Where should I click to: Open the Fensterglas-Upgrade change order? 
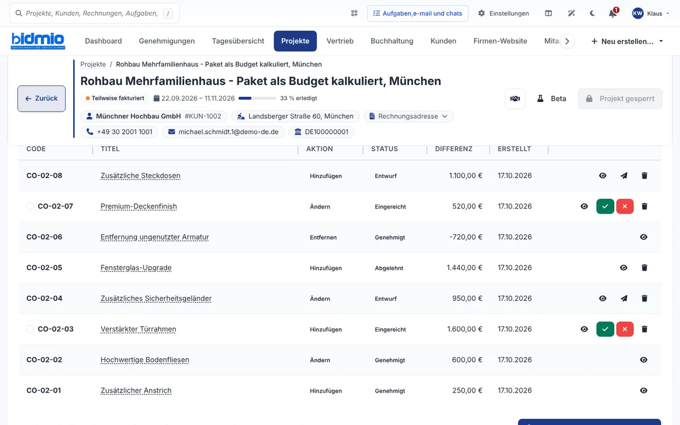point(136,267)
